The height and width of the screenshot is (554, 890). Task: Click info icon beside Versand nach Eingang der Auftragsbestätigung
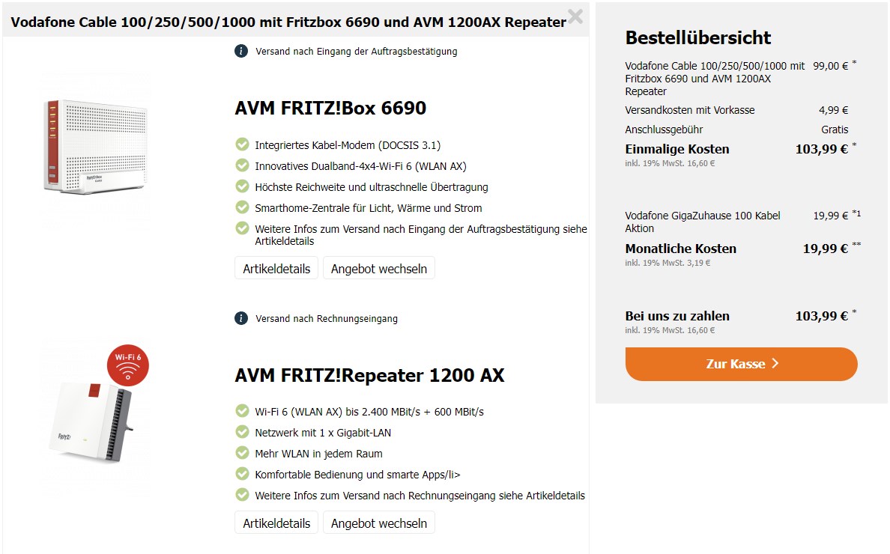click(x=240, y=51)
